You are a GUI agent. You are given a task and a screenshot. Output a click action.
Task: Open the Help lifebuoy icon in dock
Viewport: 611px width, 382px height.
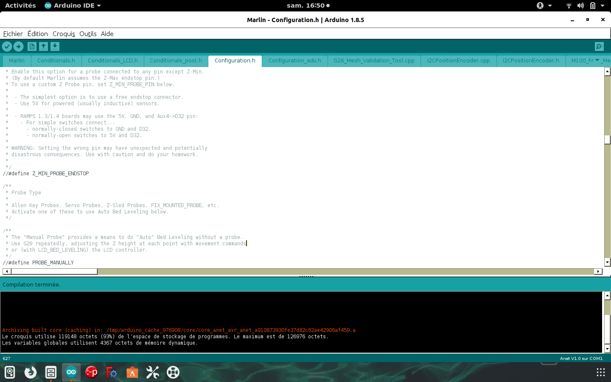point(173,373)
